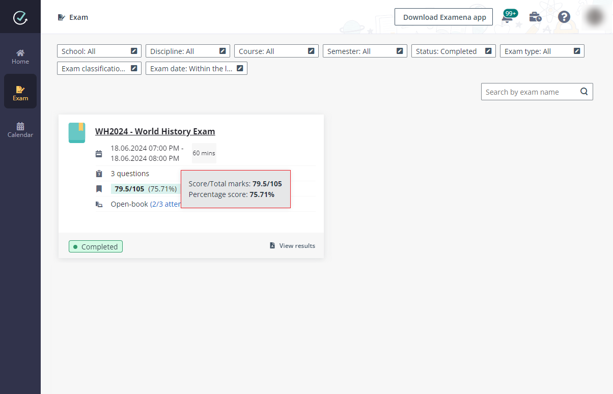The image size is (613, 394).
Task: Open the Semester: All filter
Action: point(365,51)
